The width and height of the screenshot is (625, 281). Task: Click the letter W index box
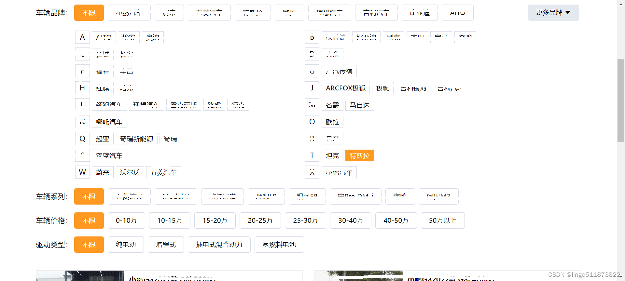point(82,172)
